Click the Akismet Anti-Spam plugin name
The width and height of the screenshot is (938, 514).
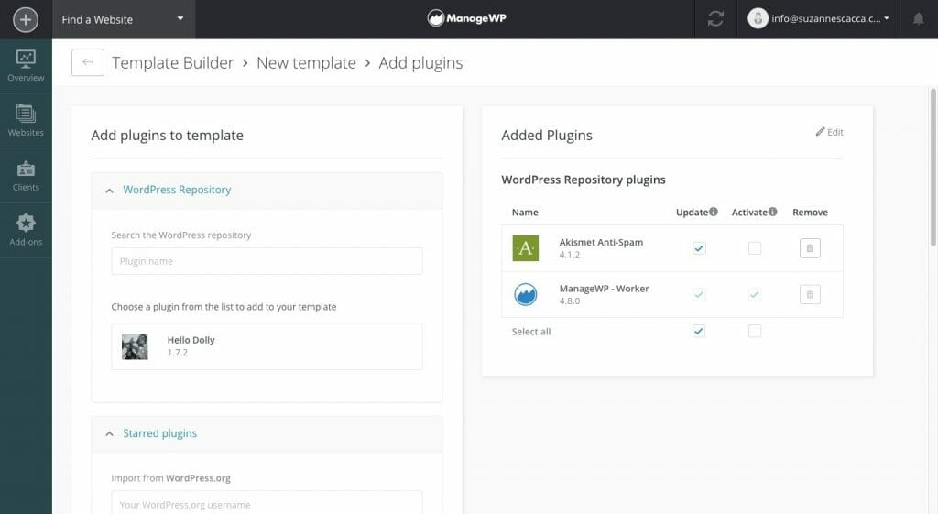click(x=601, y=242)
